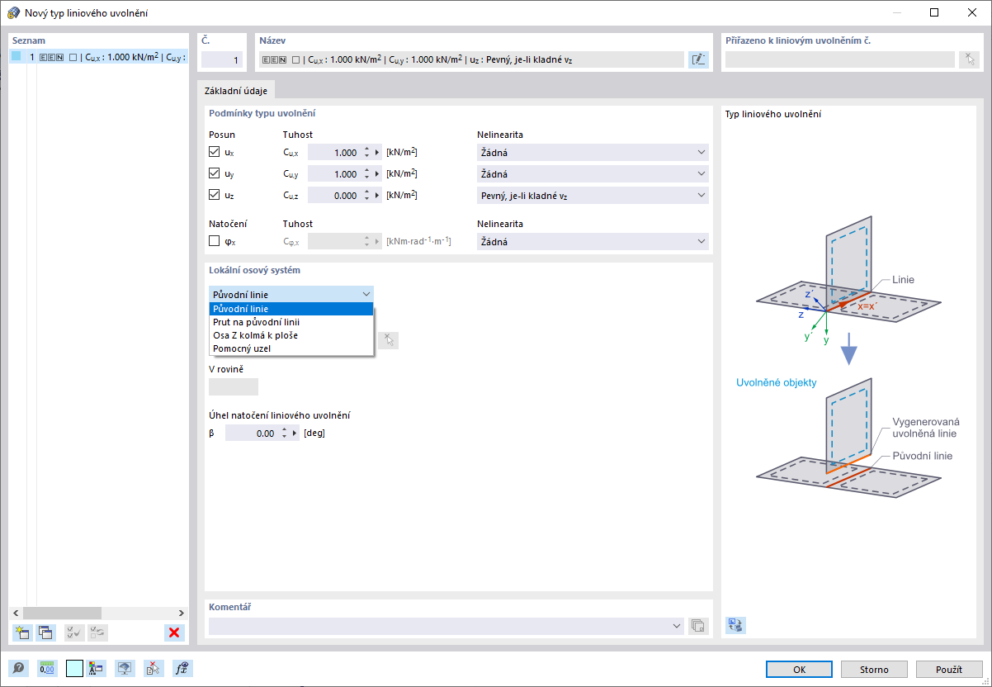Collapse the Lokální osový systém combo box

click(291, 294)
